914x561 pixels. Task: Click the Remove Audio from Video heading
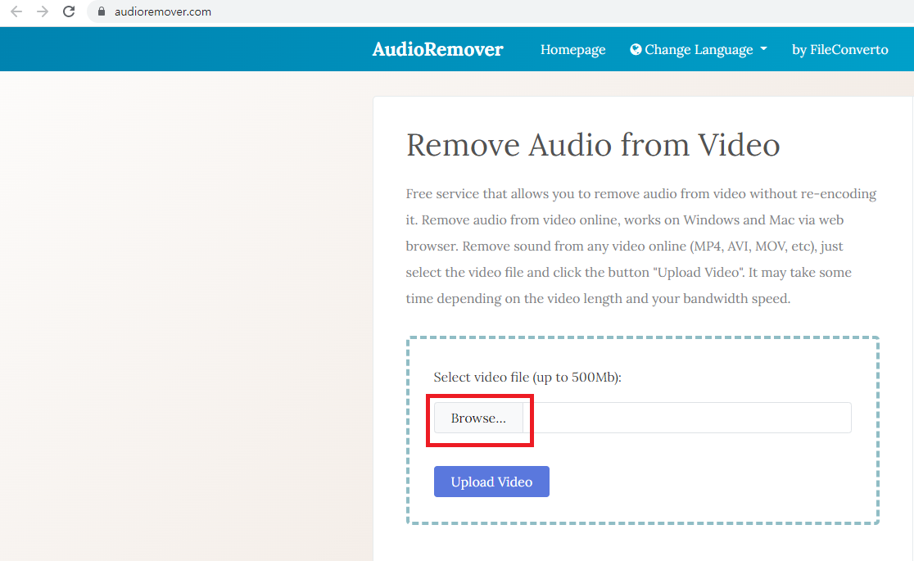click(x=593, y=145)
